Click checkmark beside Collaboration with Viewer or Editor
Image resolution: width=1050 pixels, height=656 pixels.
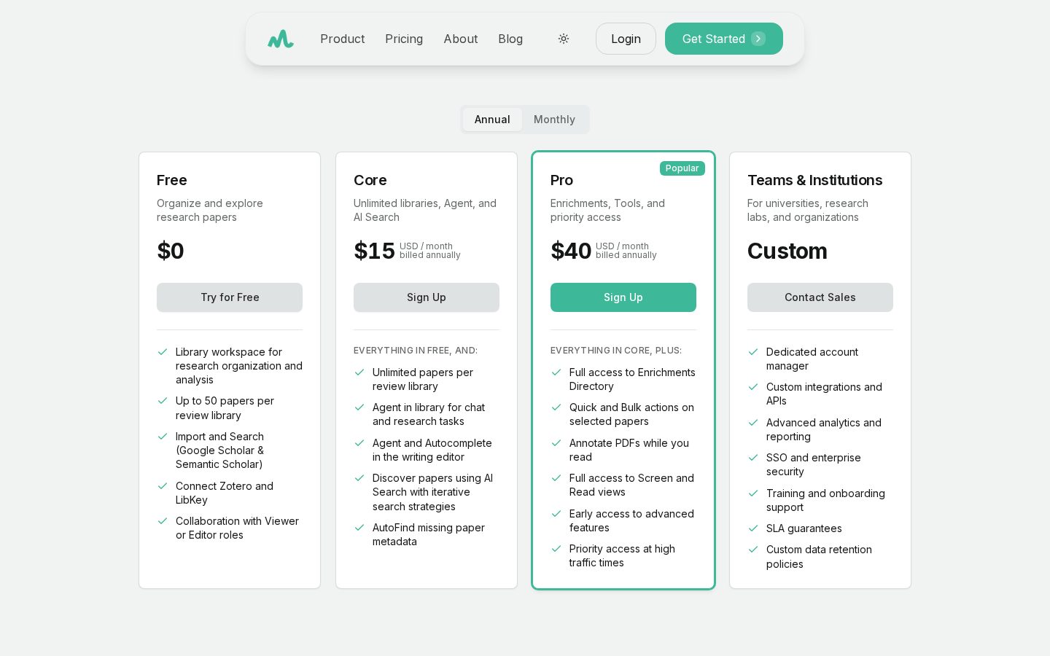[163, 521]
